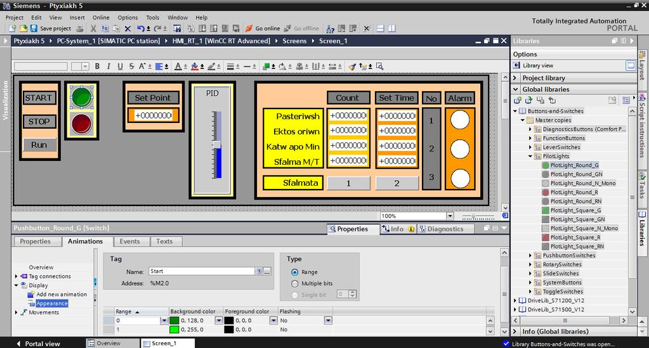Click Create new global library icon
Viewport: 649px width, 348px height.
[518, 100]
